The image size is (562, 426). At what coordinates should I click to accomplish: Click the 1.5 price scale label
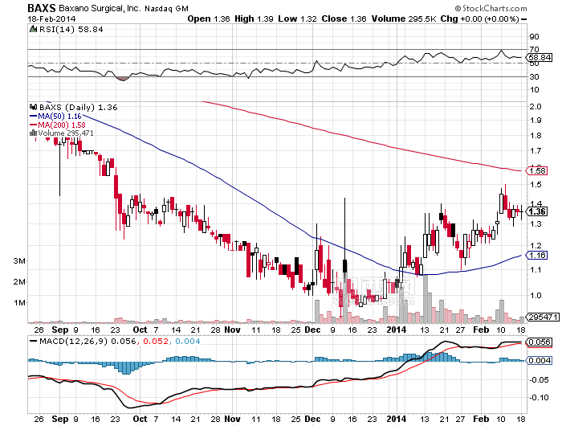pyautogui.click(x=536, y=185)
